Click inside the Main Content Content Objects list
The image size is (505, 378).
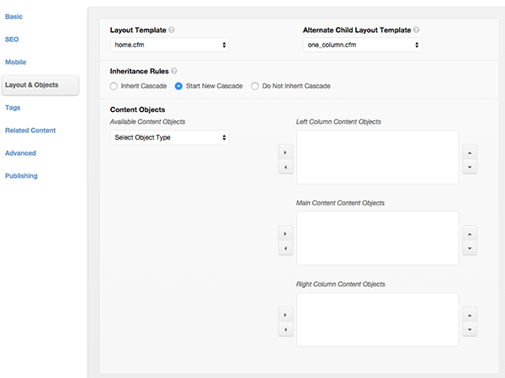[x=377, y=238]
